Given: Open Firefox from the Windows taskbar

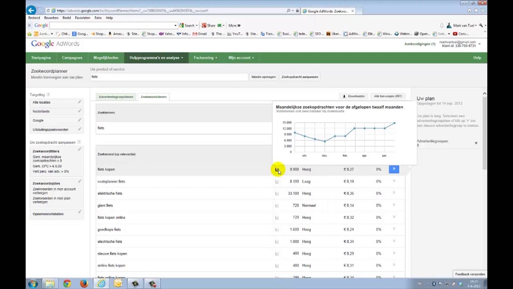Looking at the screenshot, I should 84,284.
